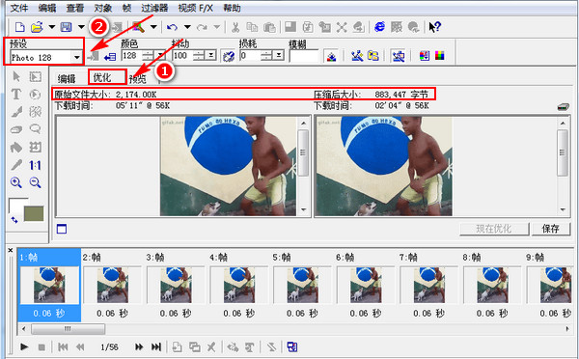Click the 1:1 actual size icon
This screenshot has height=359, width=579.
click(x=35, y=165)
